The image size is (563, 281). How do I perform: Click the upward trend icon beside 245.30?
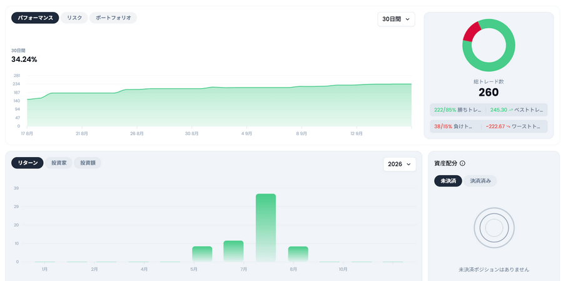(510, 110)
